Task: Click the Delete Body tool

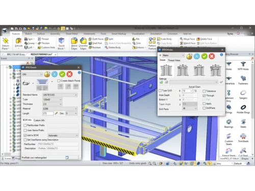Action: tap(113, 47)
